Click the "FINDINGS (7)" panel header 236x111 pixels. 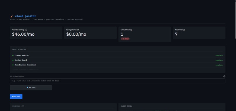point(18,106)
